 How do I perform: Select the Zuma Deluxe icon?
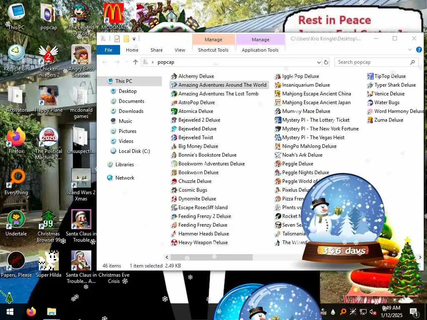click(370, 120)
